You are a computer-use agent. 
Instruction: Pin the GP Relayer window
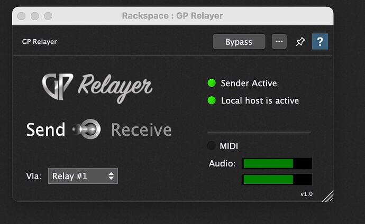pos(300,42)
